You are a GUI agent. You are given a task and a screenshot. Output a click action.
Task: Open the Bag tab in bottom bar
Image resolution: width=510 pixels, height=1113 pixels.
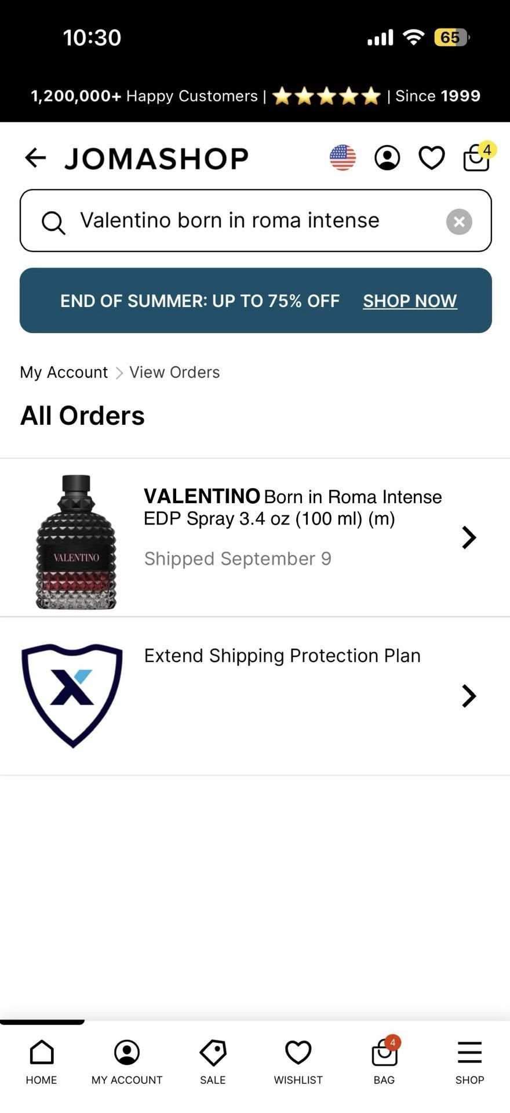coord(384,1061)
